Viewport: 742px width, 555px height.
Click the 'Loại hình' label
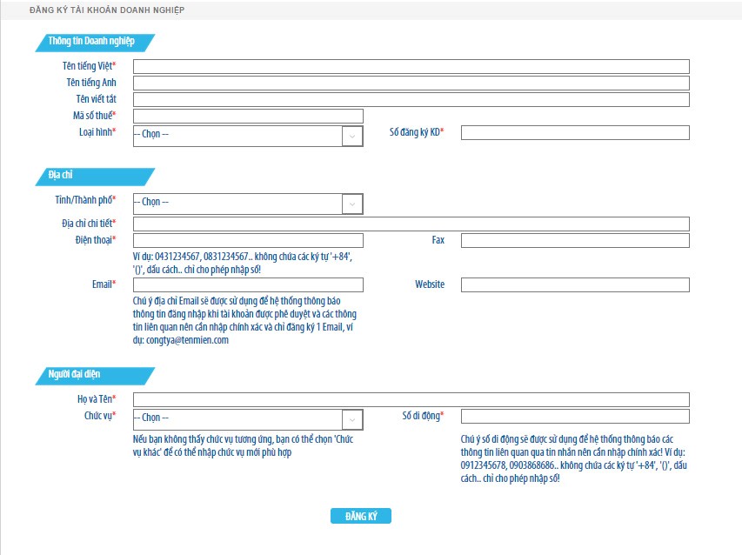(97, 132)
